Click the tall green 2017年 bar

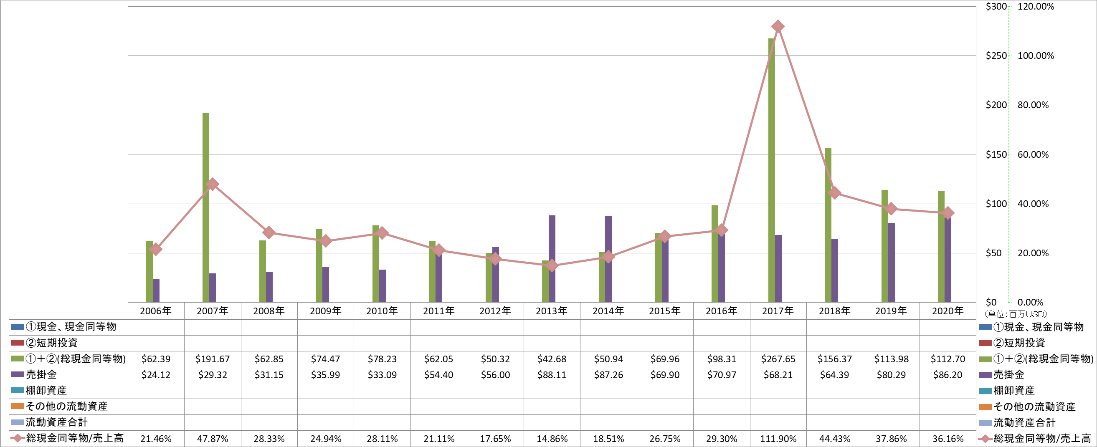(x=771, y=170)
